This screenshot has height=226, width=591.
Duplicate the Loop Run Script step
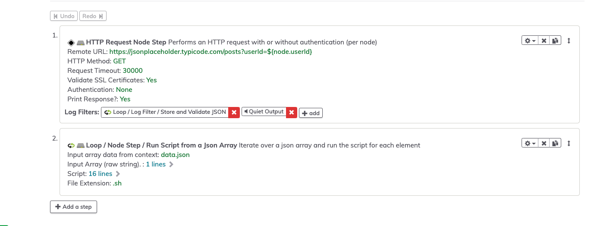coord(555,143)
